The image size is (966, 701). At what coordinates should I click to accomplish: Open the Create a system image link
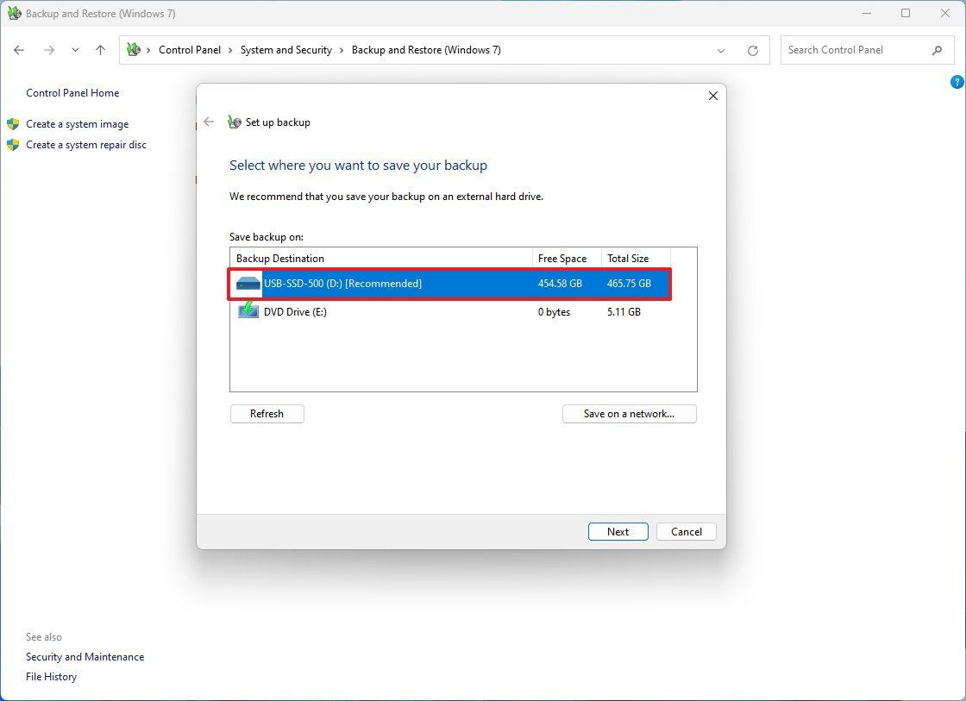[x=77, y=123]
